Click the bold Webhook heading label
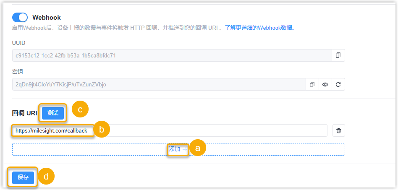Image resolution: width=398 pixels, height=190 pixels. tap(47, 18)
